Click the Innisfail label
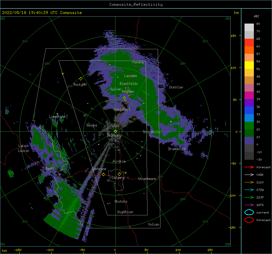Screen dimensions: 272x254 point(122,109)
